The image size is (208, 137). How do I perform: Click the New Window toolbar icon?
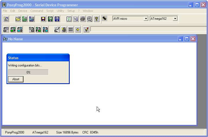[6, 19]
